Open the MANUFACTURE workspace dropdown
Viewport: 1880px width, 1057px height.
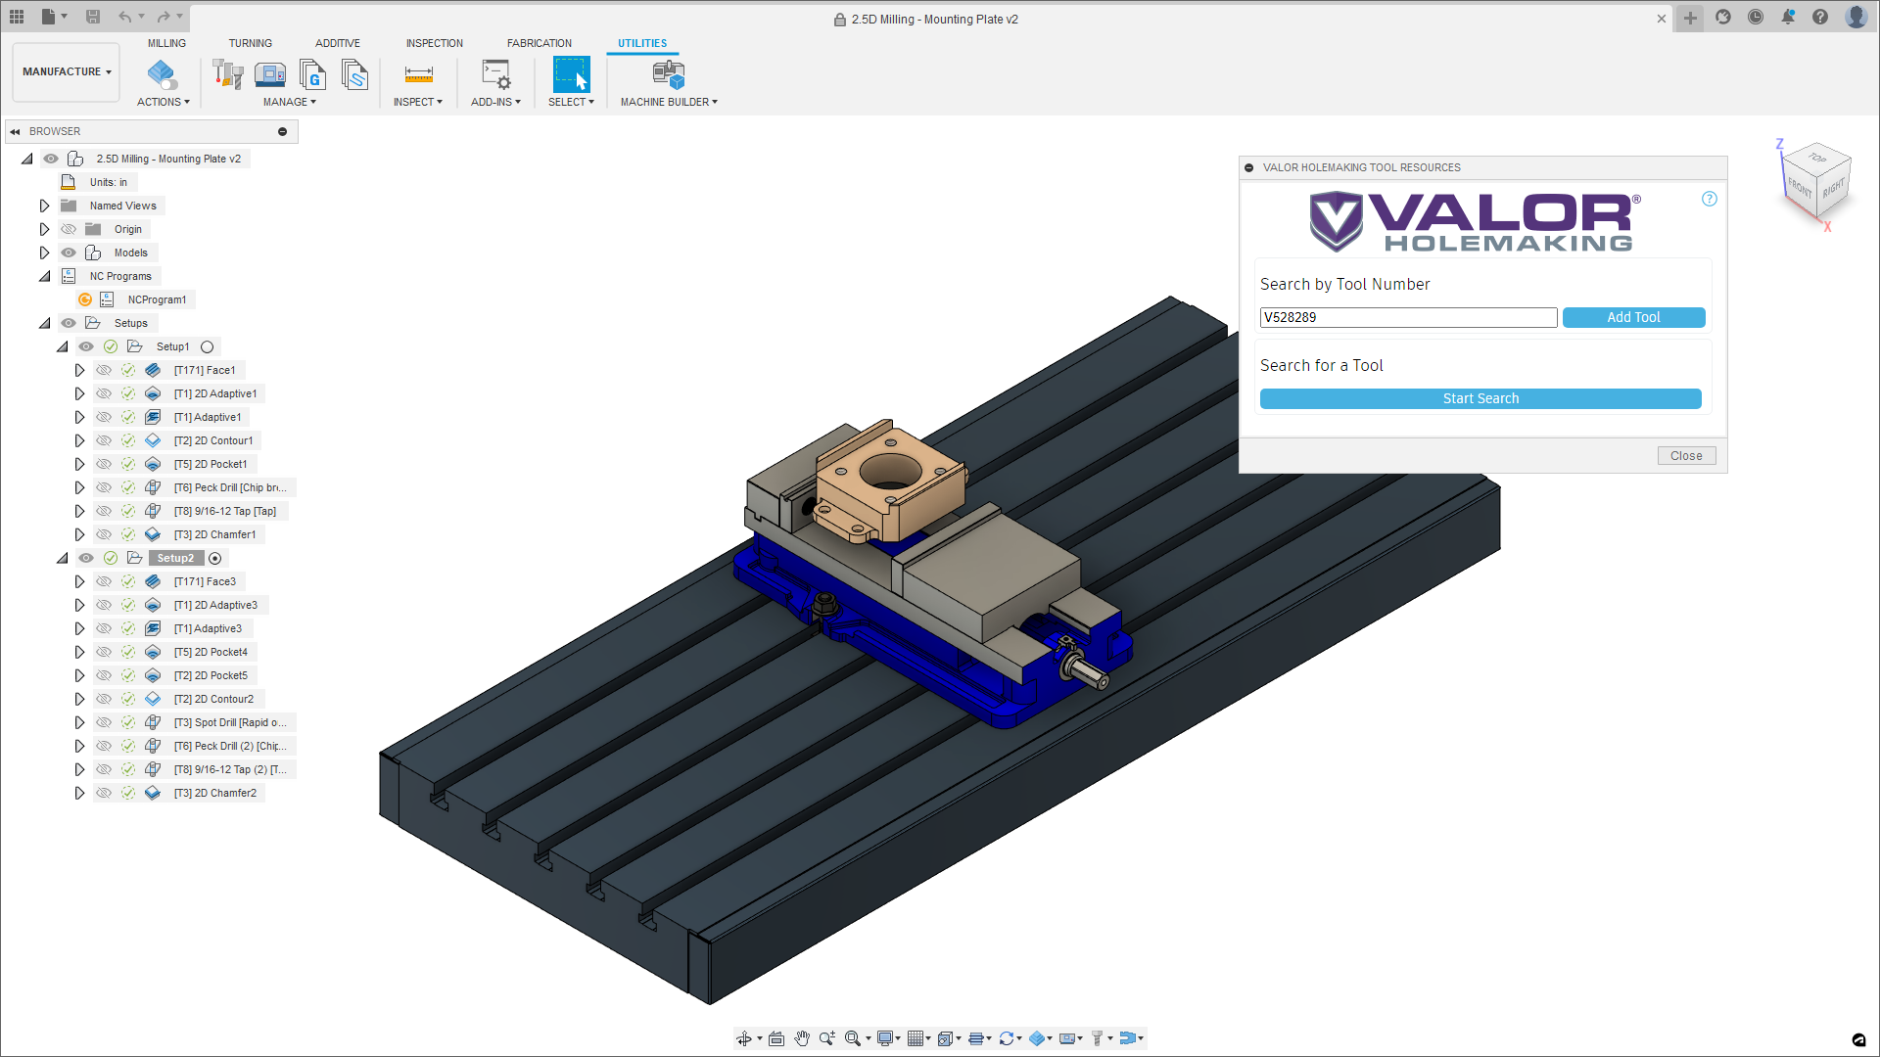coord(67,71)
